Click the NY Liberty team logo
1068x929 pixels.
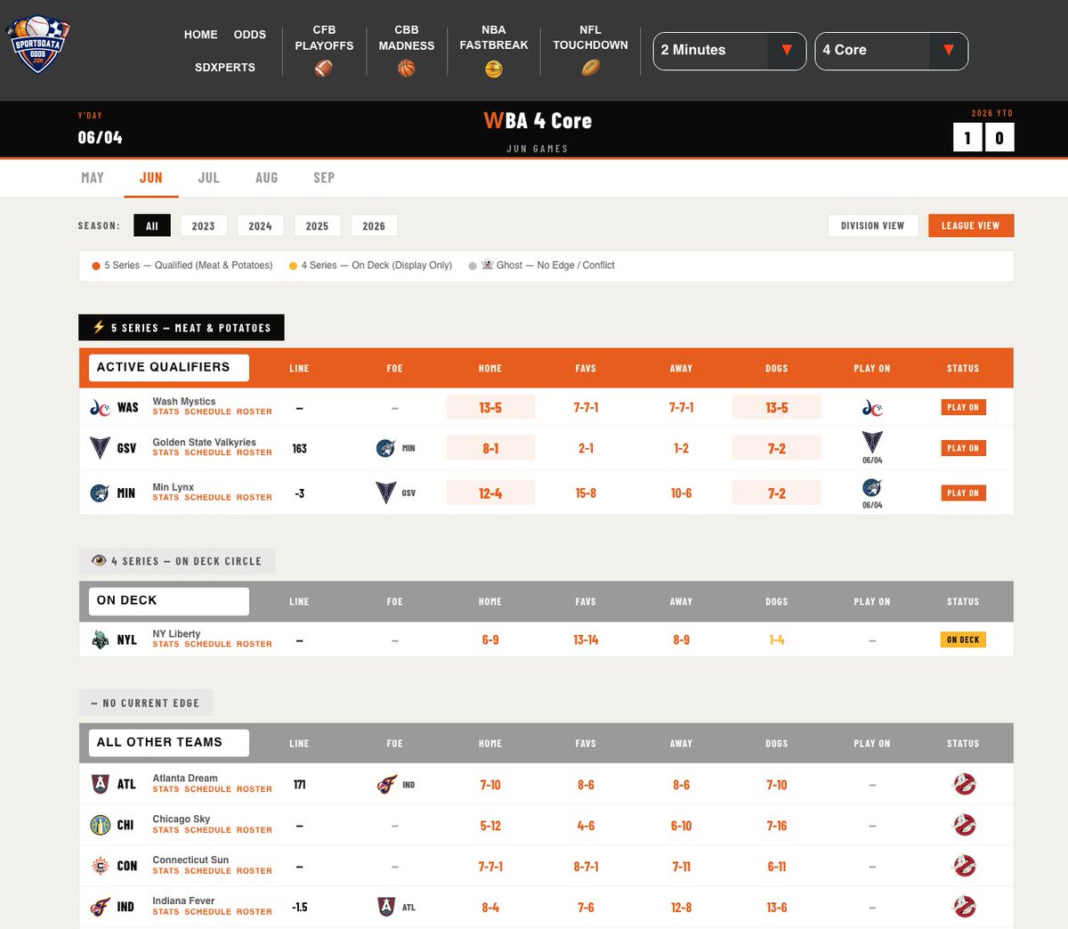[x=101, y=640]
